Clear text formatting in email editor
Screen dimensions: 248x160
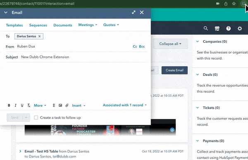[x=29, y=105]
